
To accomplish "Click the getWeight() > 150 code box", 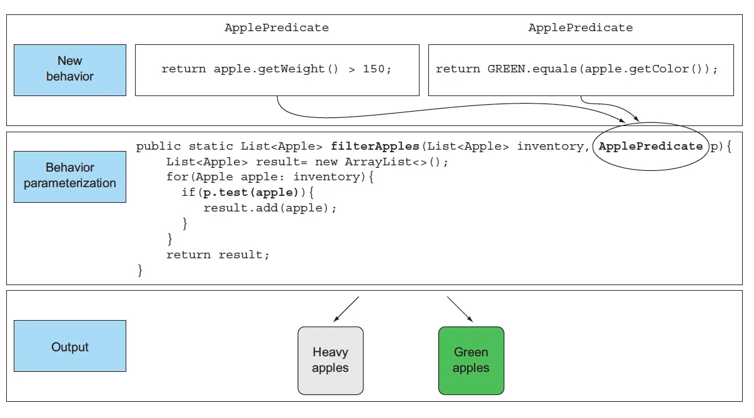I will click(276, 69).
